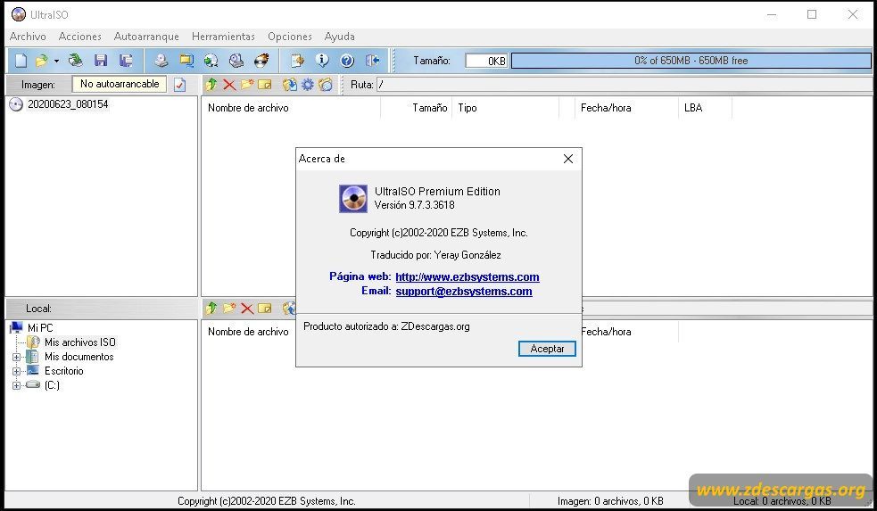Expand the (C:) drive tree node
This screenshot has width=877, height=511.
point(16,385)
